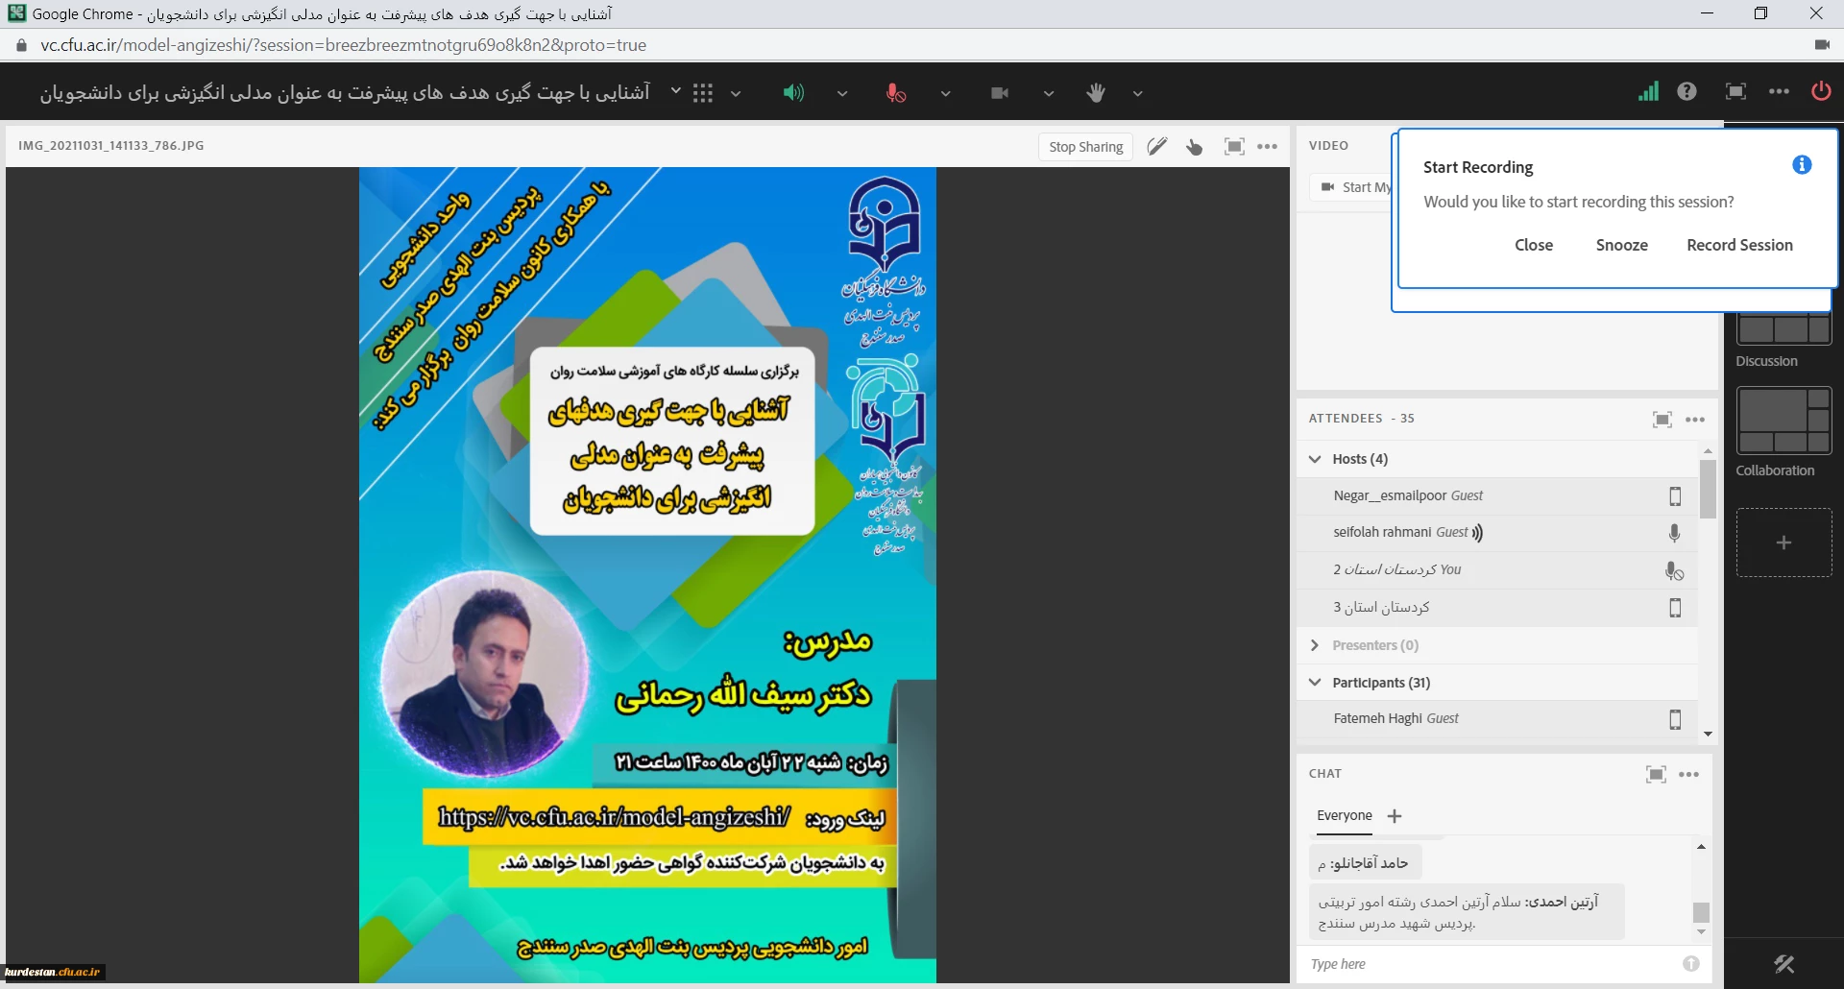Click the speaker audio icon
1844x989 pixels.
[x=793, y=93]
